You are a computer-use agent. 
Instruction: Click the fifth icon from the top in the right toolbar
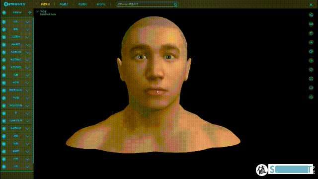(x=311, y=51)
